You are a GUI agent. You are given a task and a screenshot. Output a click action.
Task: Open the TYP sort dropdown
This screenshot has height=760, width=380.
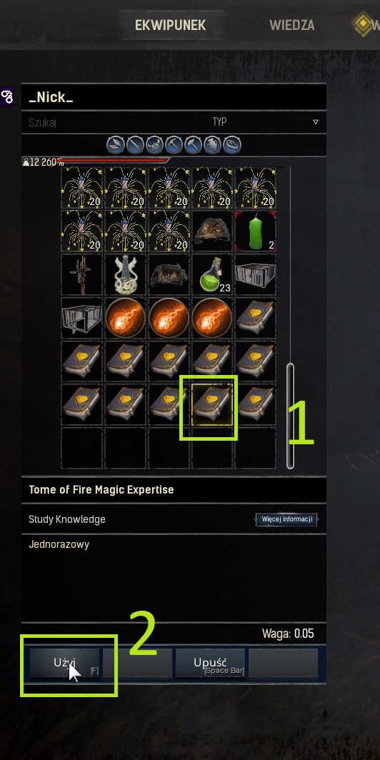(219, 121)
